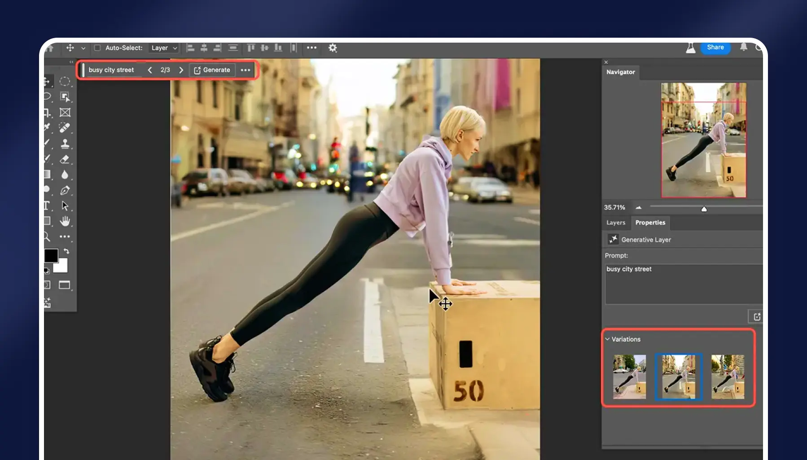Select the third variation thumbnail
The width and height of the screenshot is (807, 460).
point(727,377)
